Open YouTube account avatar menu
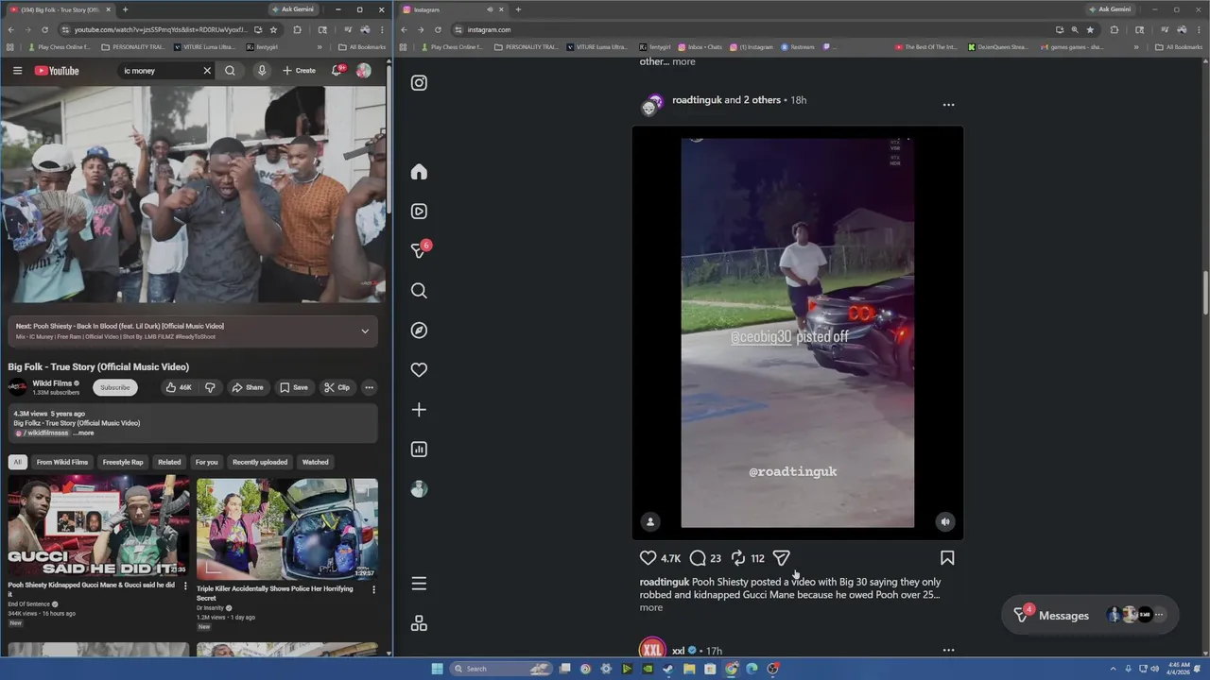 point(363,71)
